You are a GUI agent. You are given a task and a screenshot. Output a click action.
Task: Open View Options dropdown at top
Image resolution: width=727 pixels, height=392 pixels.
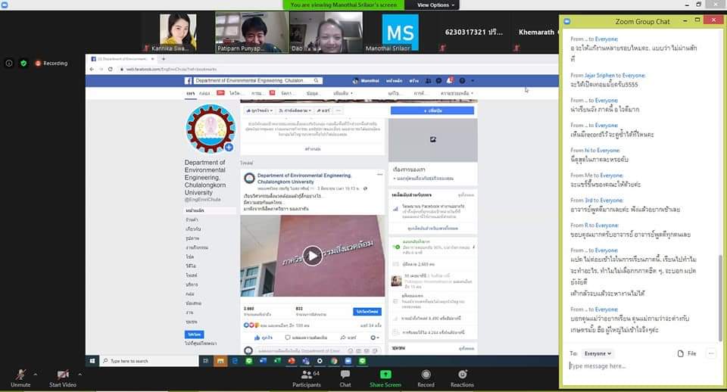(435, 5)
